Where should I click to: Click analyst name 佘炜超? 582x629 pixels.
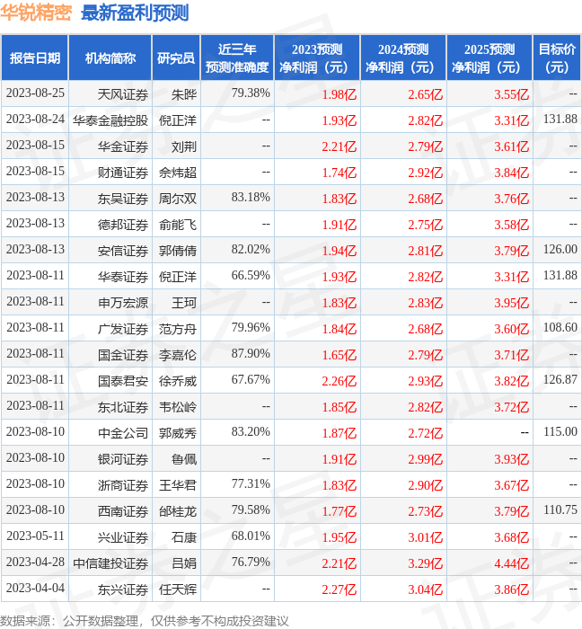coord(178,173)
